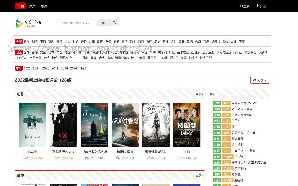The width and height of the screenshot is (298, 186).
Task: Open the Sleeping Beauty movie poster
Action: (156, 125)
